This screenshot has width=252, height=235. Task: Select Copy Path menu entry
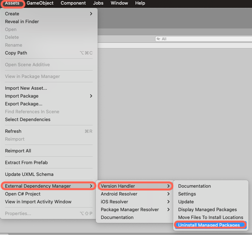[x=49, y=53]
